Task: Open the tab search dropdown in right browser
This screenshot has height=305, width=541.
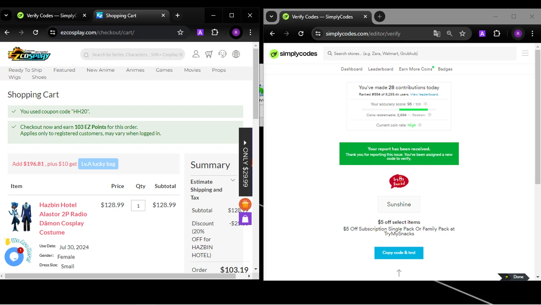Action: click(271, 17)
